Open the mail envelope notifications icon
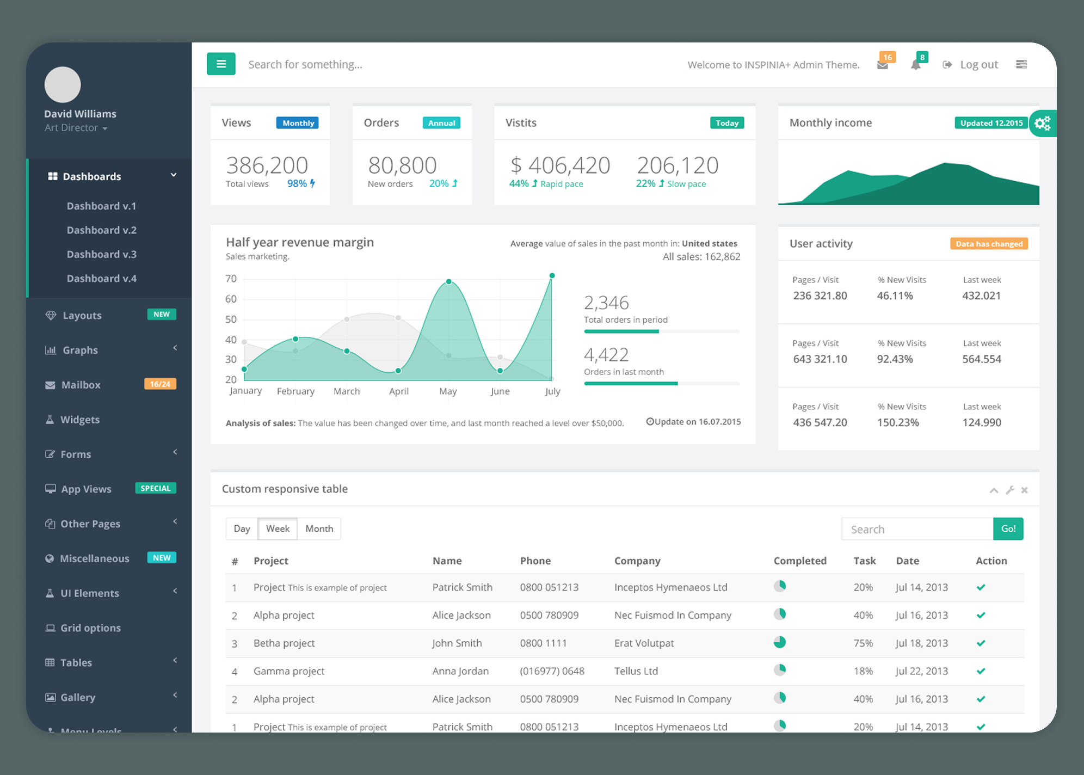Image resolution: width=1084 pixels, height=775 pixels. tap(882, 65)
